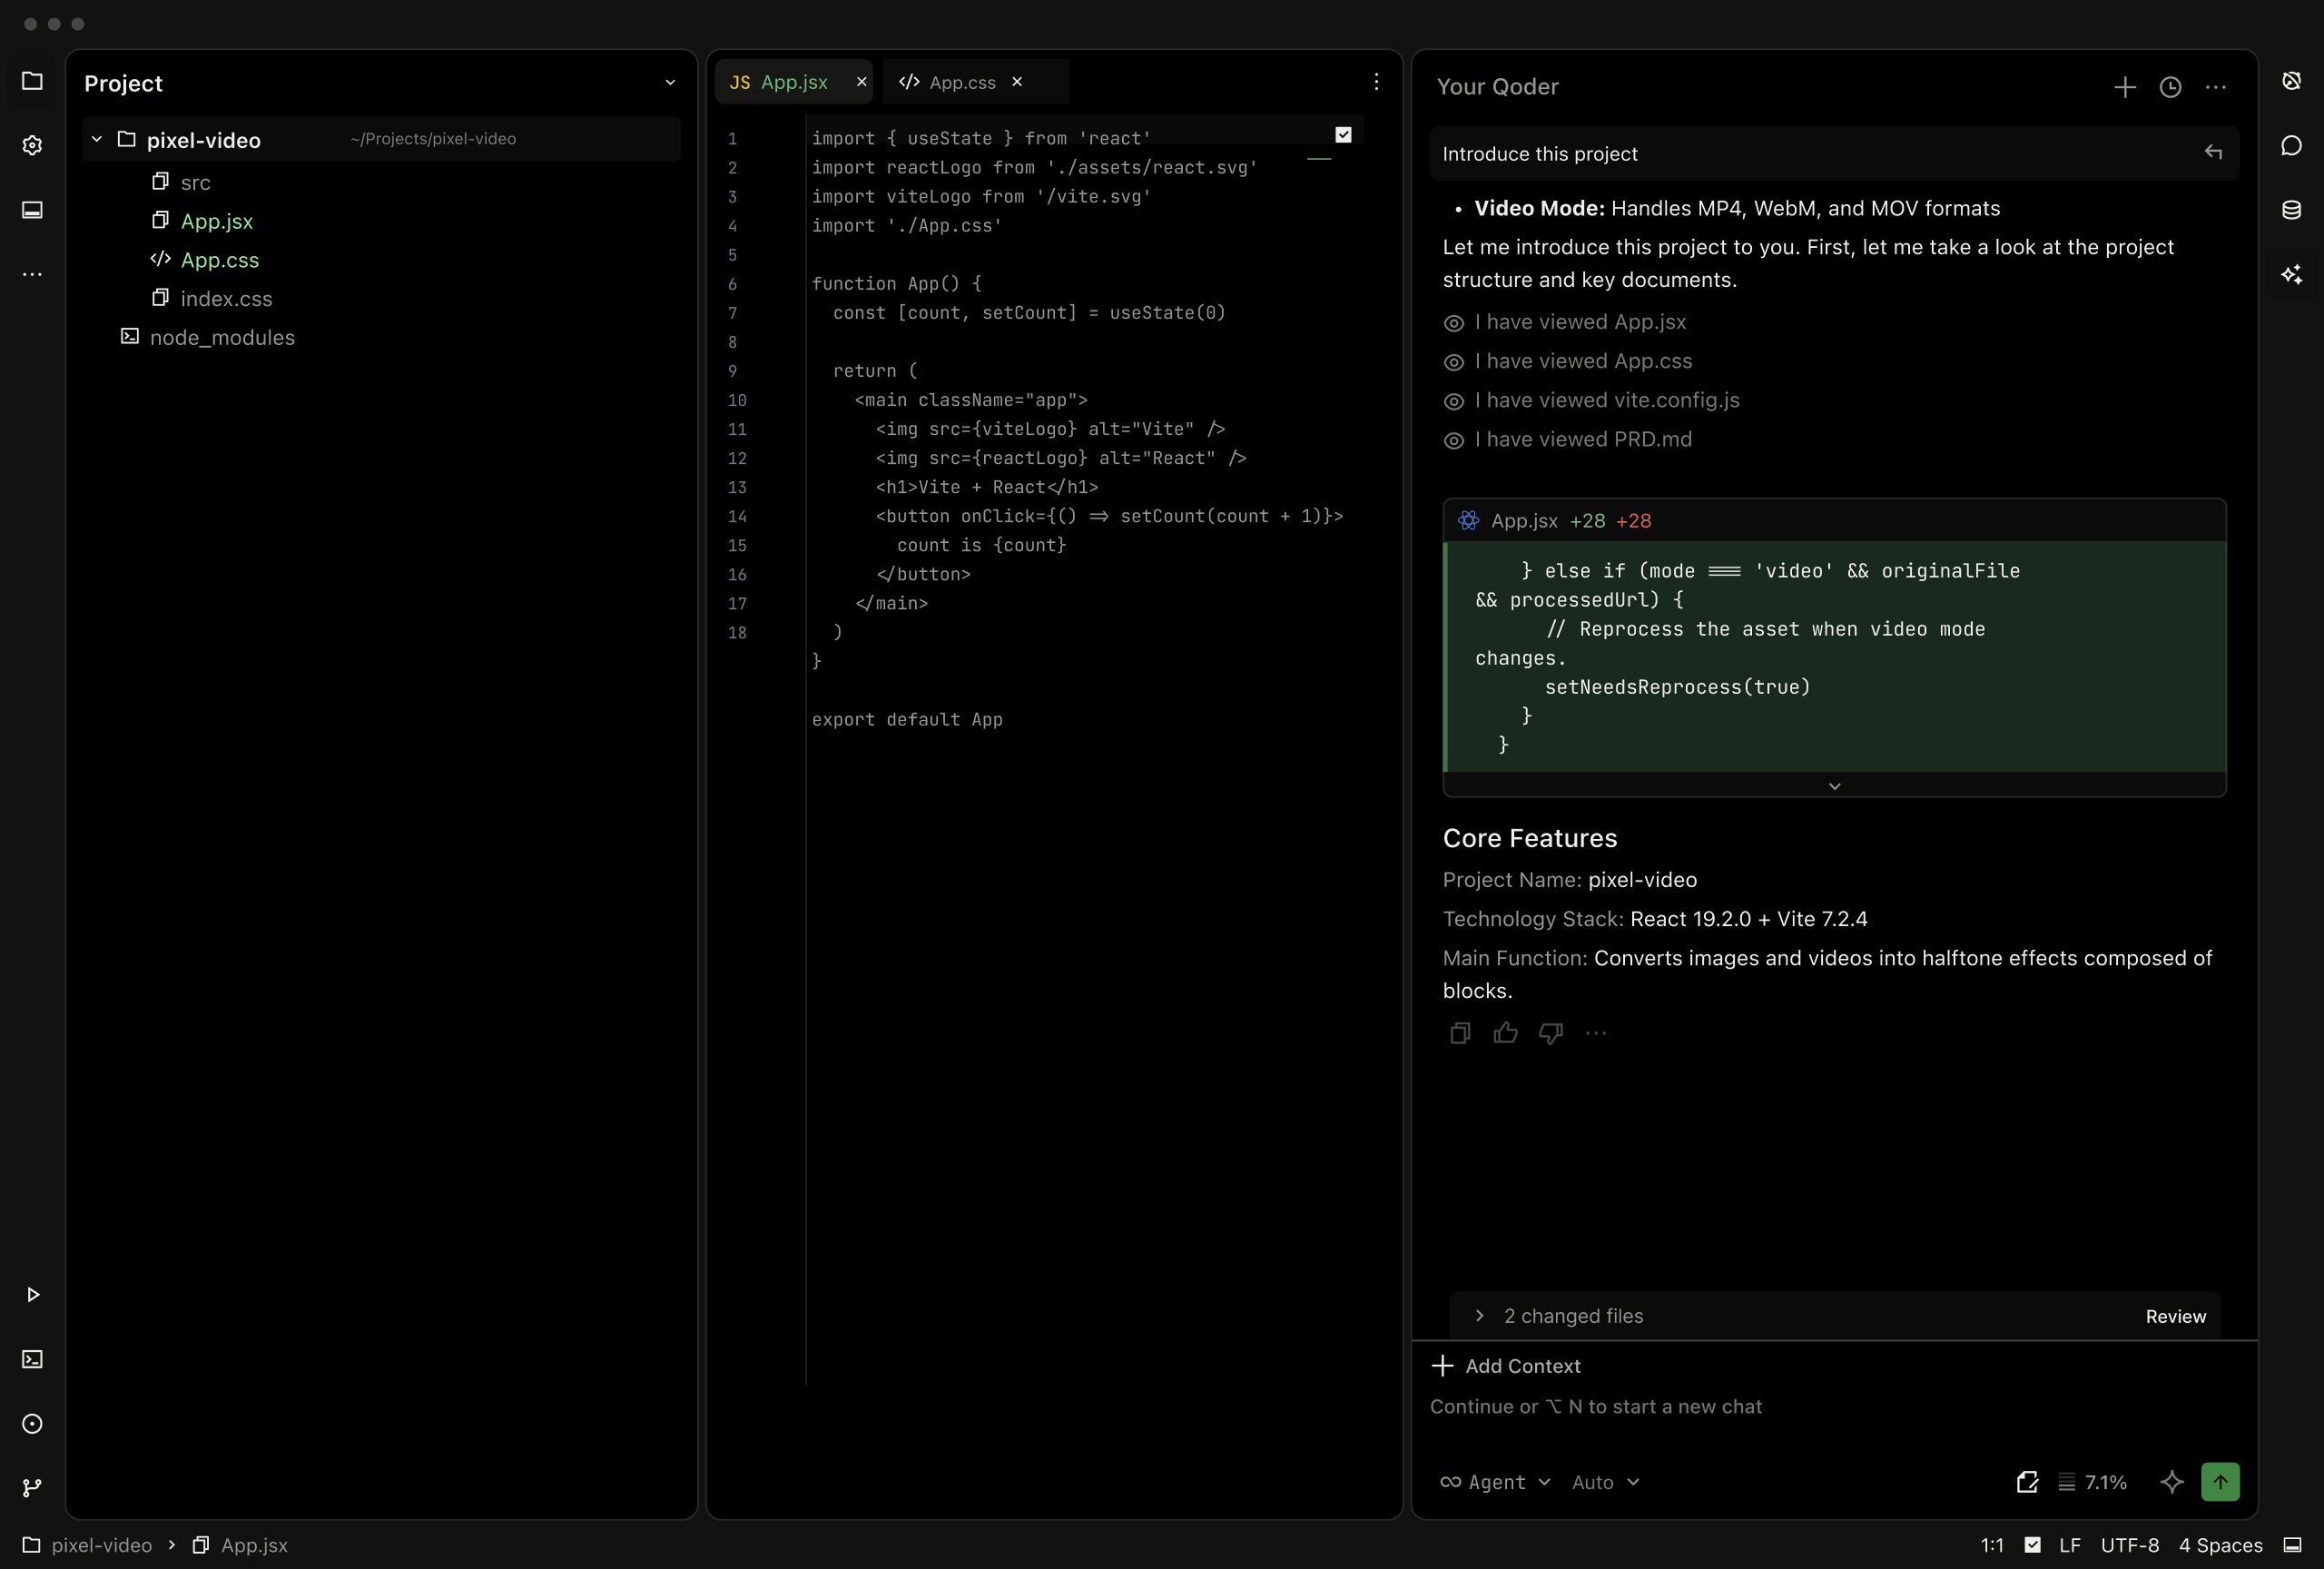Open the settings gear in left sidebar
The height and width of the screenshot is (1569, 2324).
coord(32,146)
